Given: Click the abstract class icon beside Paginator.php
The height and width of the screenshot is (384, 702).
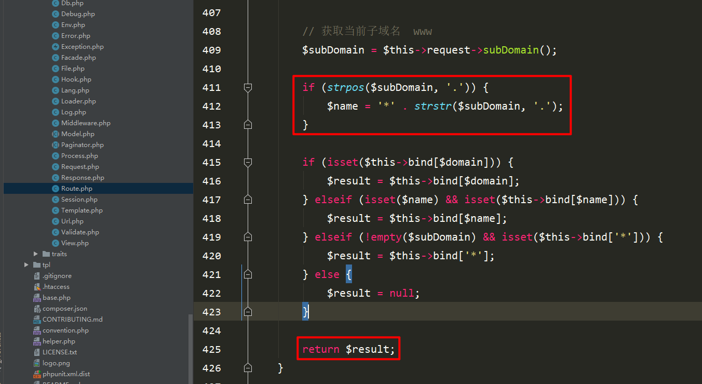Looking at the screenshot, I should coord(56,145).
